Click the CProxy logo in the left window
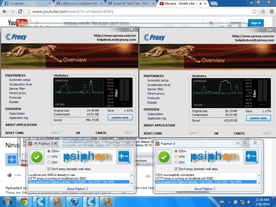 pyautogui.click(x=16, y=37)
